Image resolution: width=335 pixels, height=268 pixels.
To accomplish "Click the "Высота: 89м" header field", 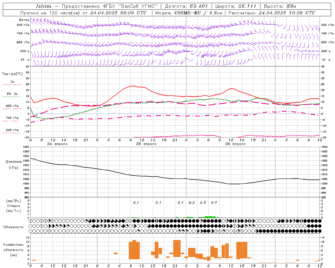I will point(280,6).
